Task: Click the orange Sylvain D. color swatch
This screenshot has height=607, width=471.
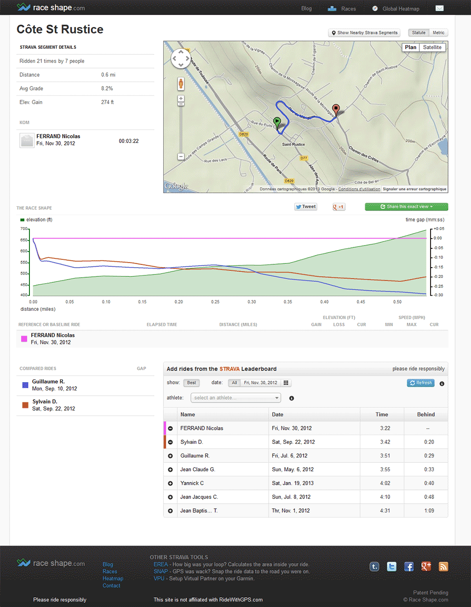Action: [25, 405]
